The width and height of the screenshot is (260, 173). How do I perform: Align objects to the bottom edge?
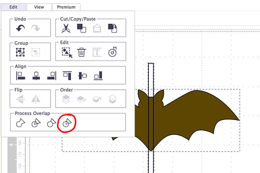[98, 76]
